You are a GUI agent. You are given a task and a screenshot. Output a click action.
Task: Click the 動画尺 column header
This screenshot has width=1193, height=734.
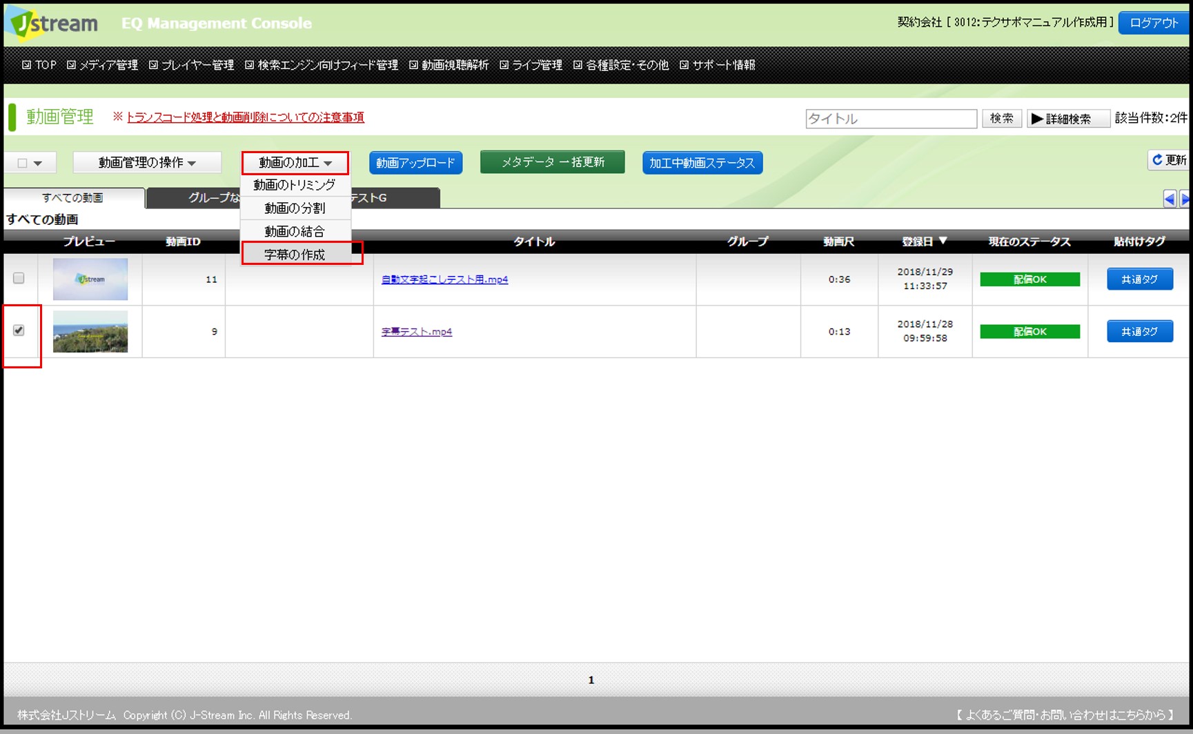click(x=838, y=241)
